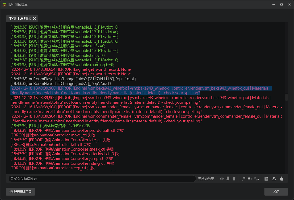Toggle the eye visibility filter icon
This screenshot has width=294, height=200.
[x=222, y=179]
